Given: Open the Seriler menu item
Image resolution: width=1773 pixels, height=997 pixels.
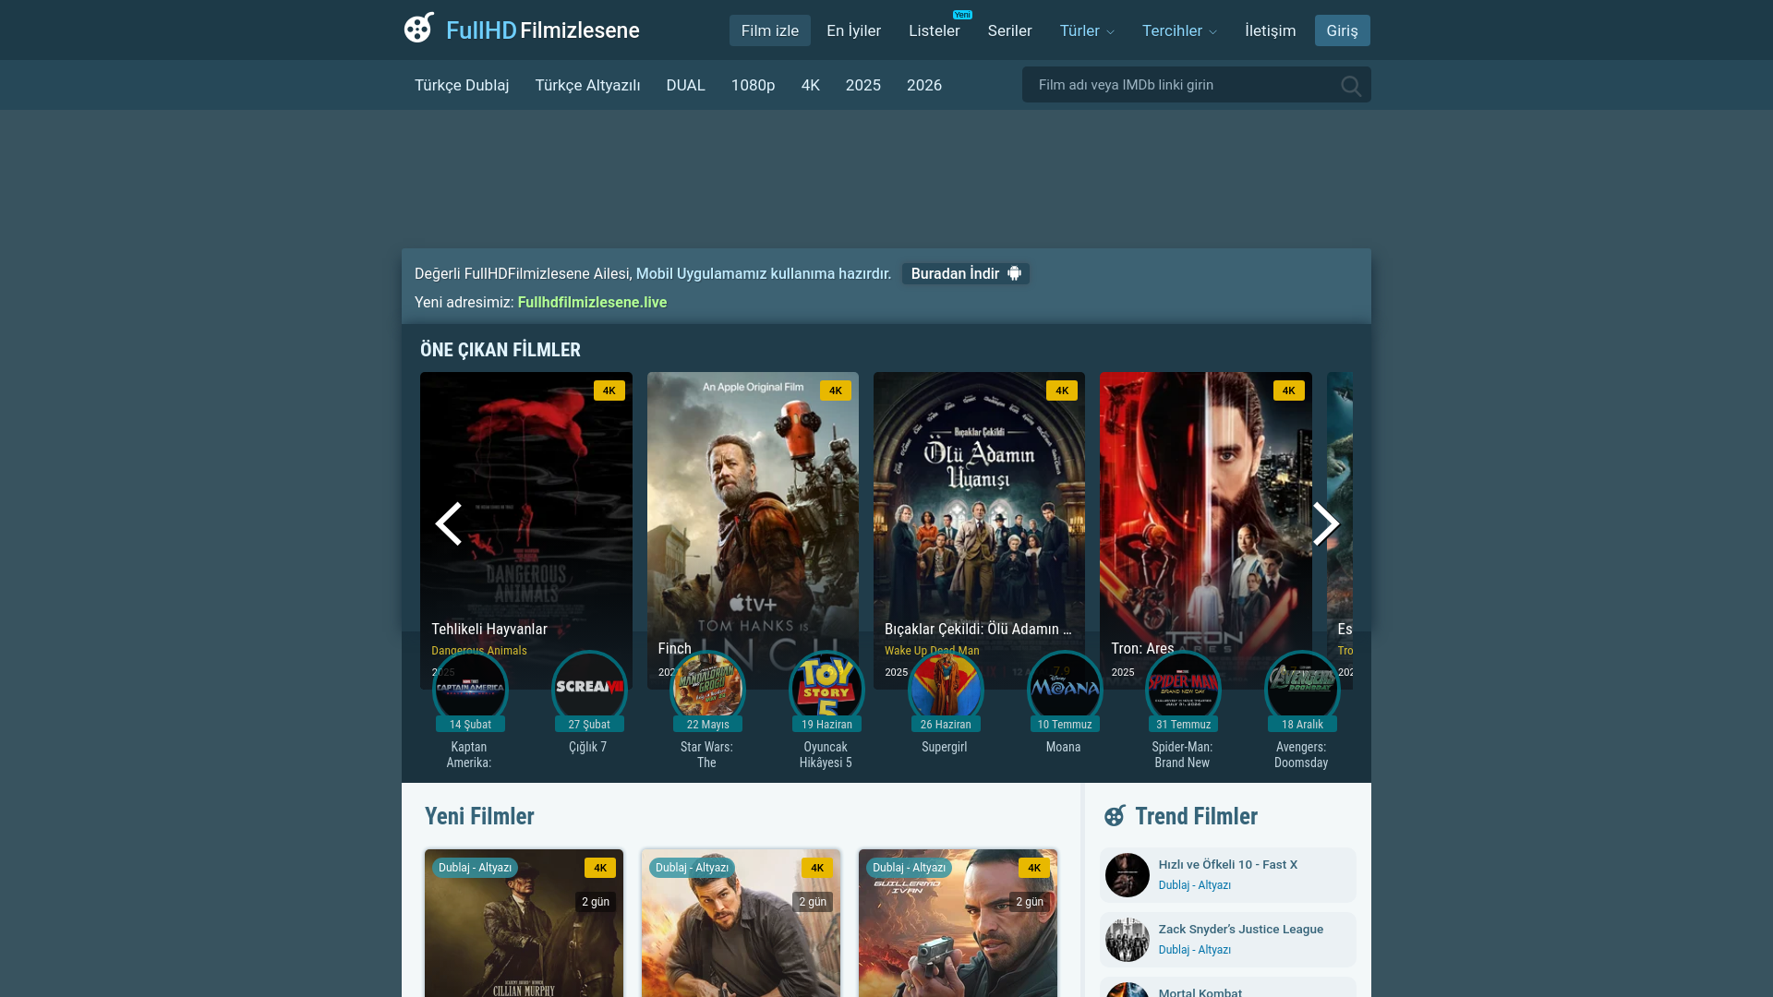Looking at the screenshot, I should coord(1009,30).
